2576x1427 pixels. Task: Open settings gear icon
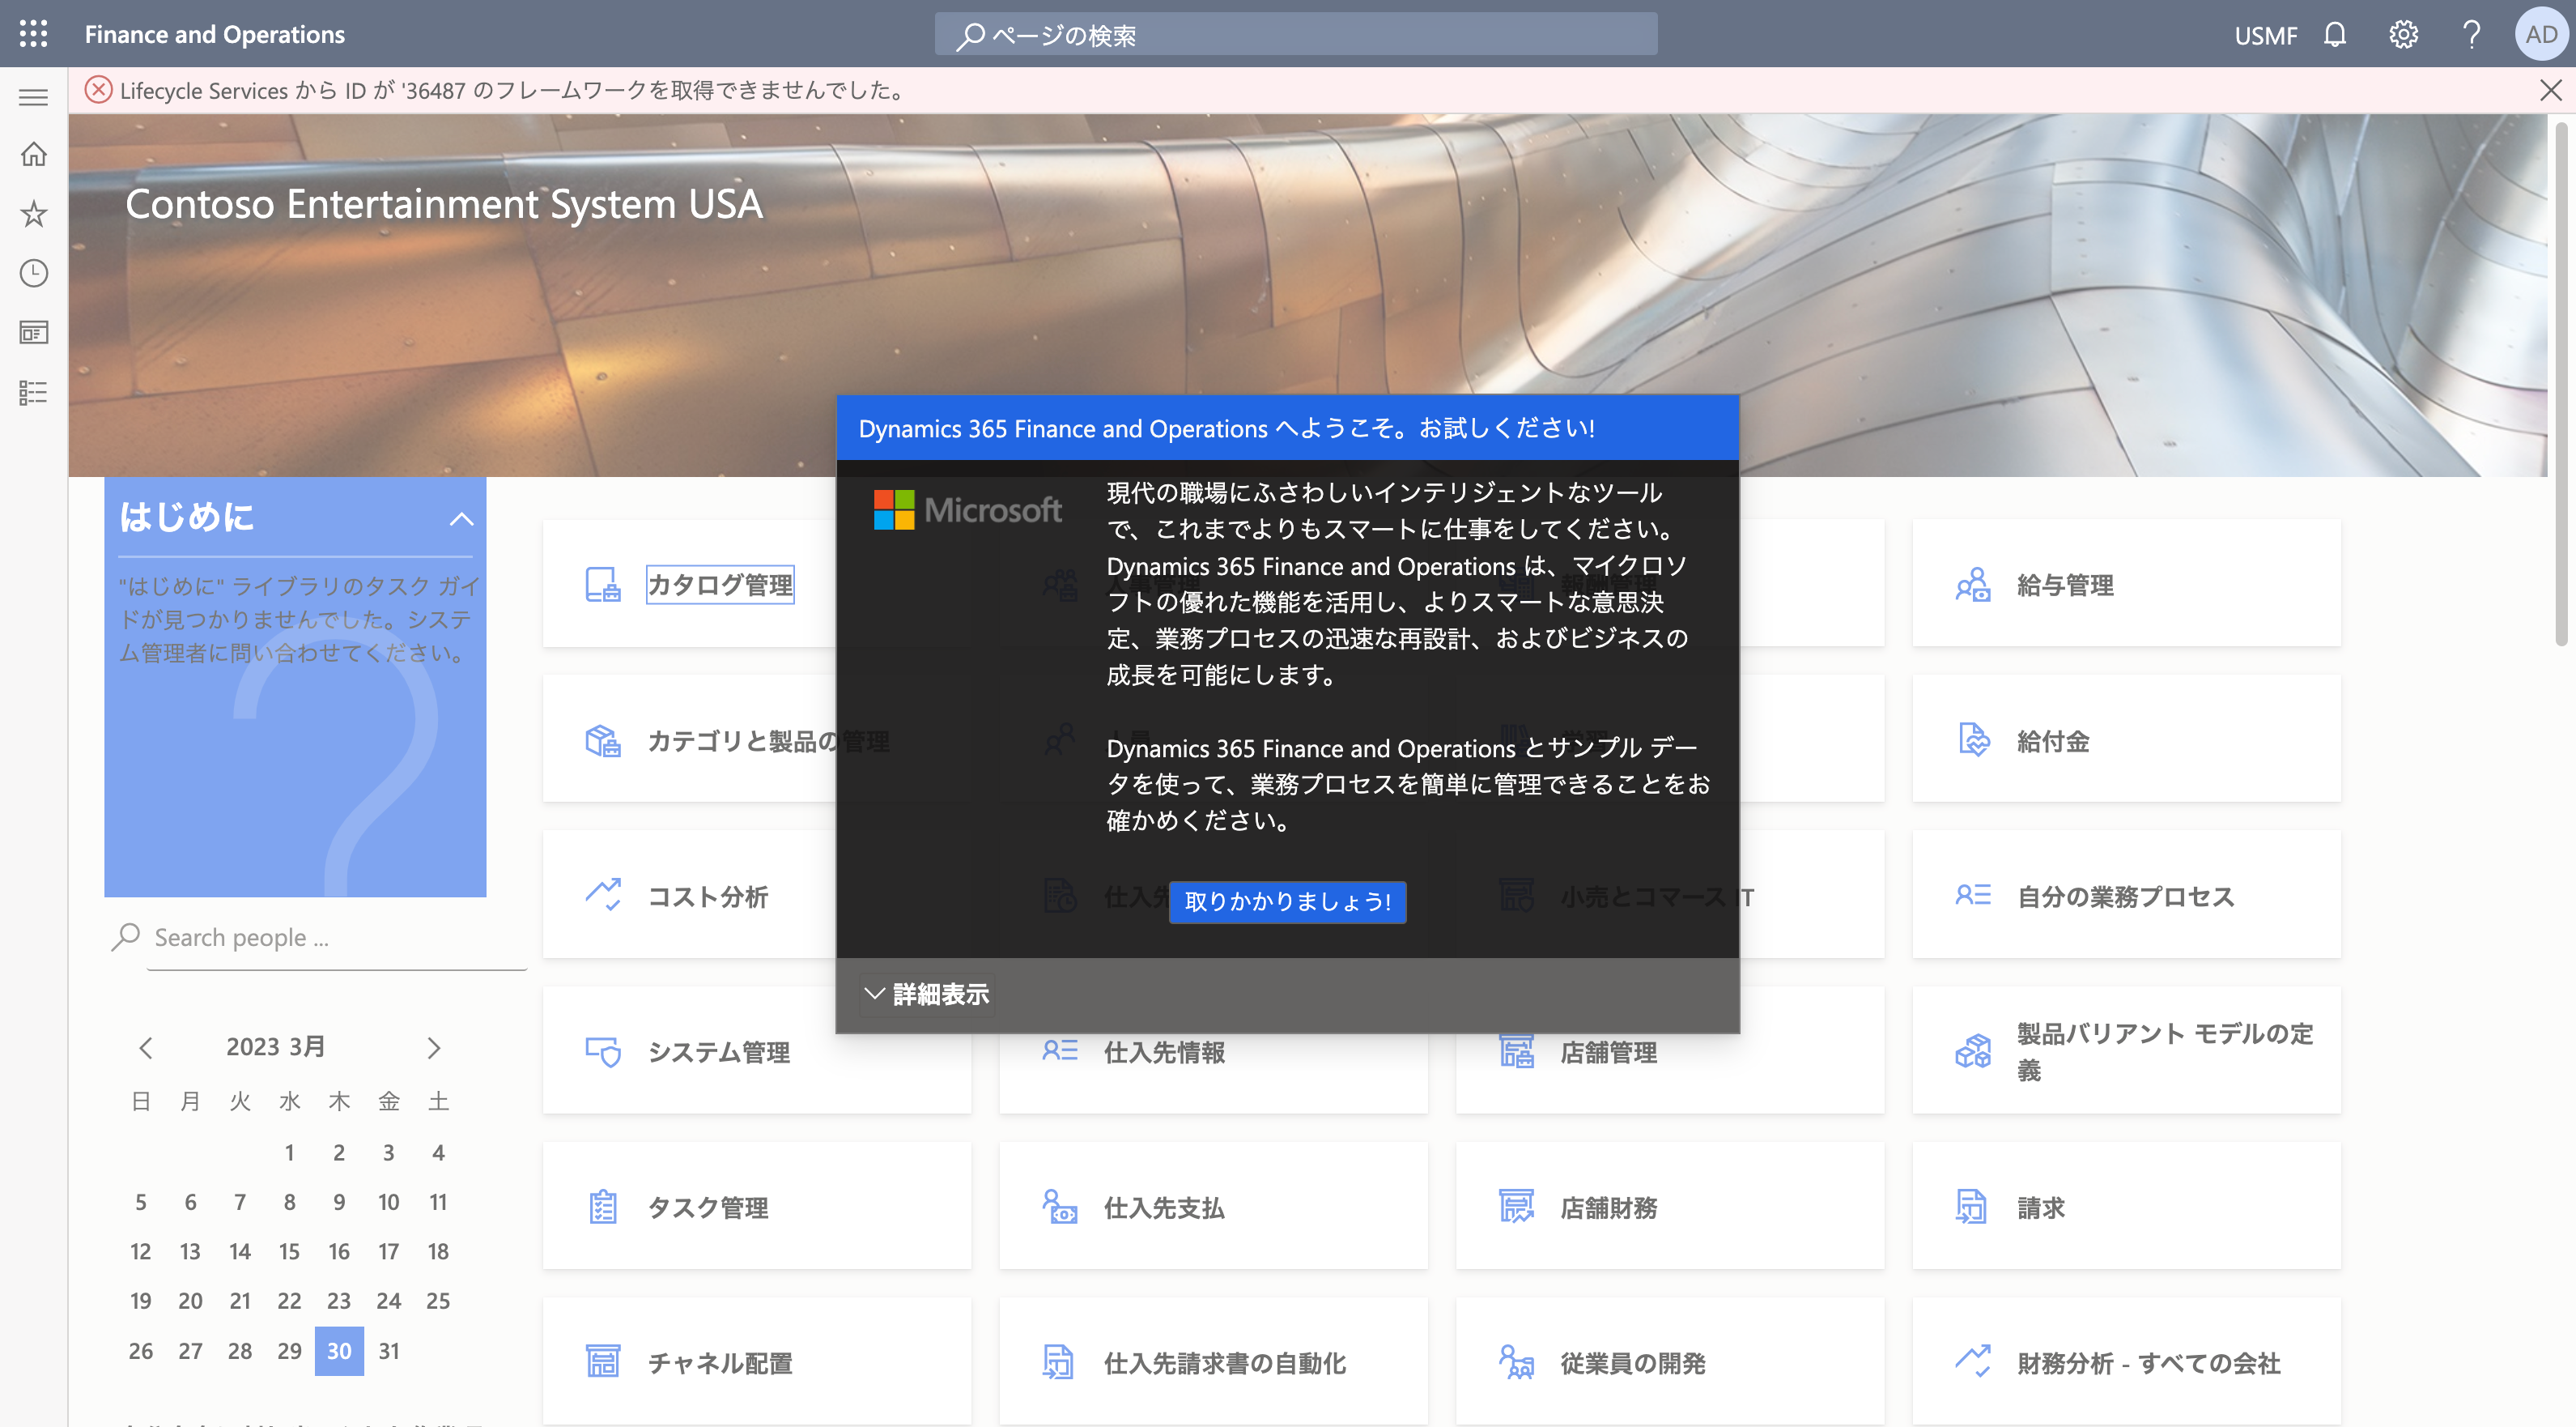2403,35
